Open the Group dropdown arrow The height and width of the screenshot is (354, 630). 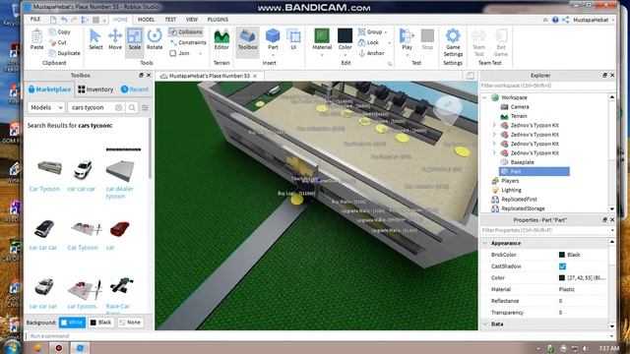click(386, 32)
